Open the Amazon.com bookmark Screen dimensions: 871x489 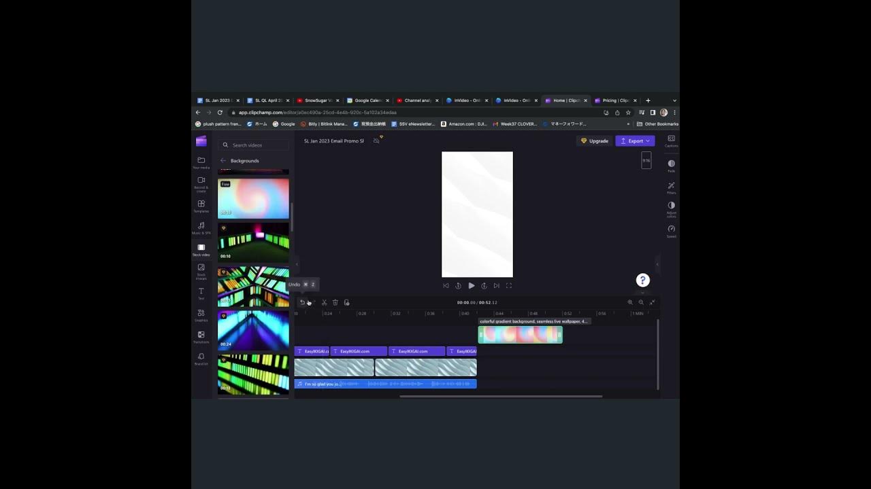[464, 124]
